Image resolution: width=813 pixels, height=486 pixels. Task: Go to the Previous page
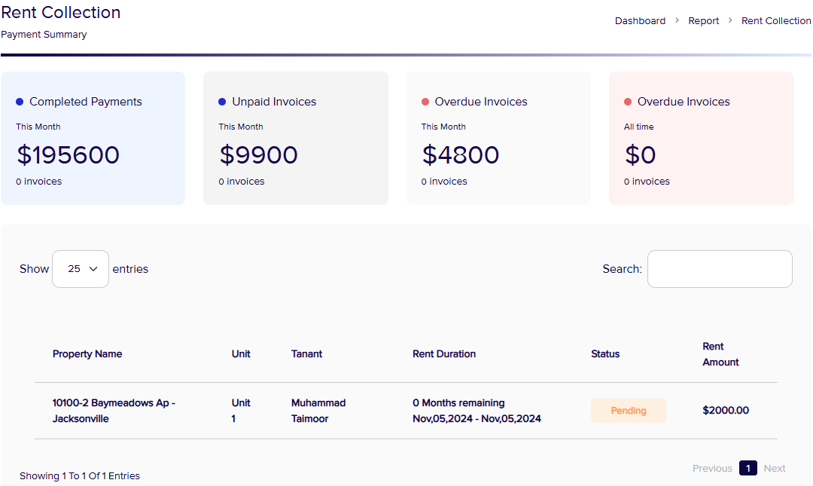click(x=712, y=469)
